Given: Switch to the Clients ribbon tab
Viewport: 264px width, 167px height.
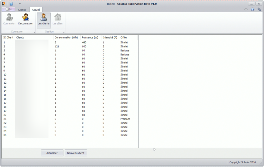Looking at the screenshot, I should 22,10.
